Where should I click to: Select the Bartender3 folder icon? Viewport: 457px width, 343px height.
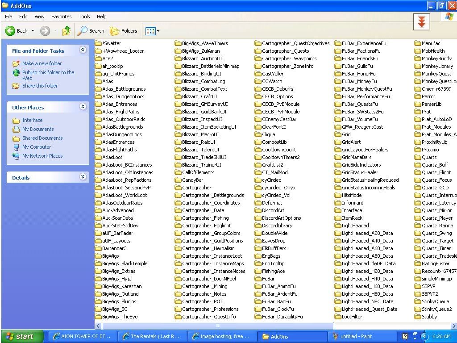click(x=98, y=248)
